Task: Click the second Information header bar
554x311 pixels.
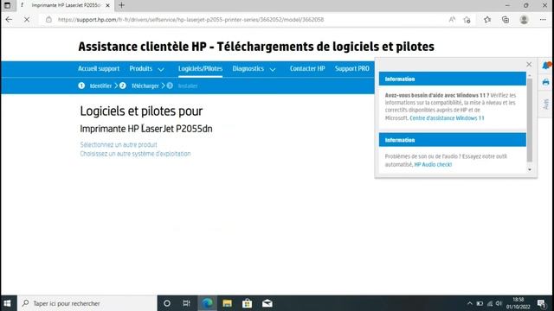Action: (452, 140)
